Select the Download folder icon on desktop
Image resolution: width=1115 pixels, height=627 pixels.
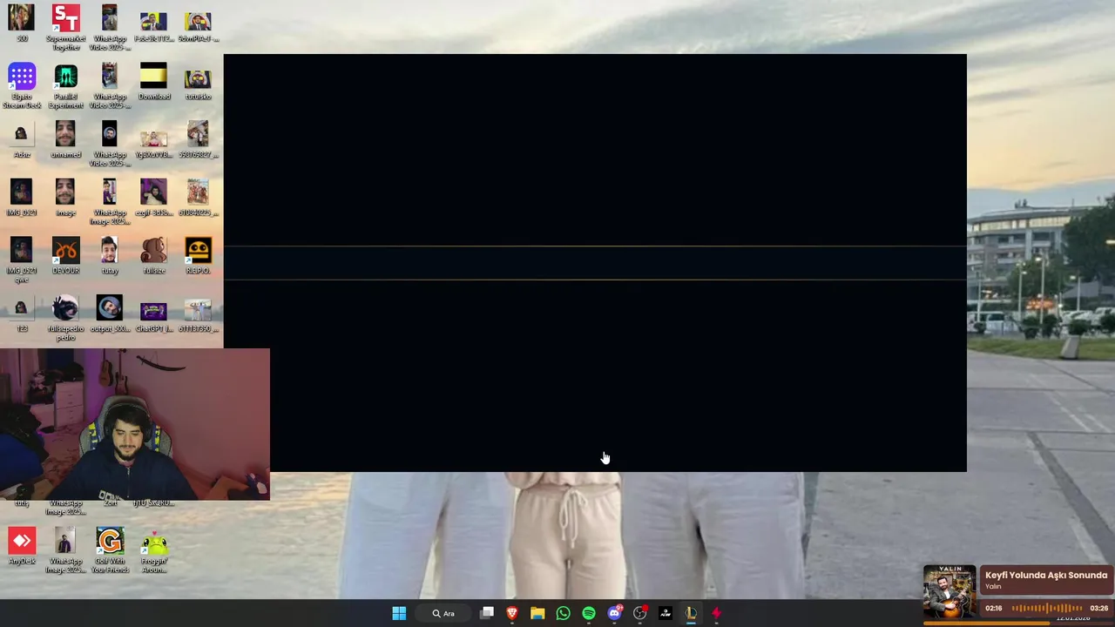[x=153, y=81]
